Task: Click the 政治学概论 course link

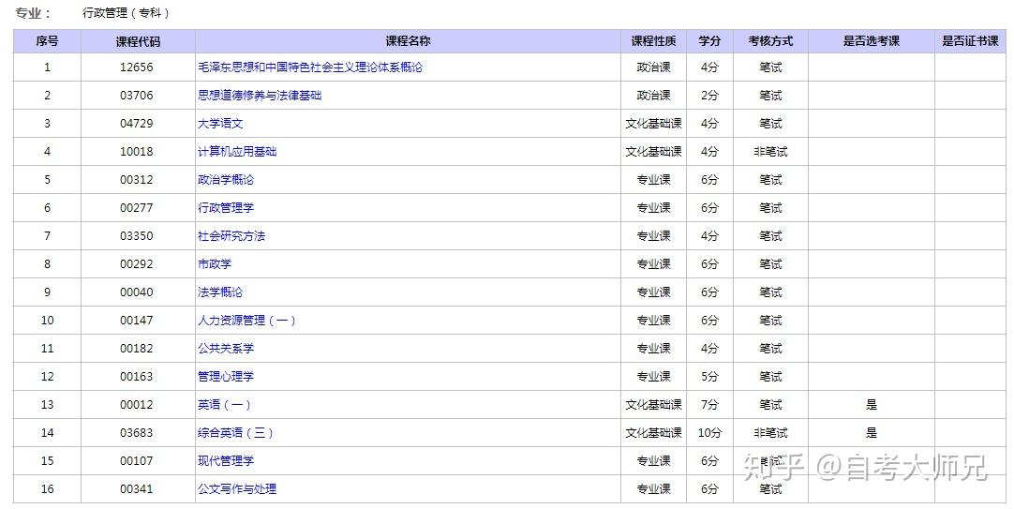Action: coord(226,180)
